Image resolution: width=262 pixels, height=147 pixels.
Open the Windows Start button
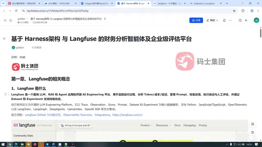click(3, 144)
